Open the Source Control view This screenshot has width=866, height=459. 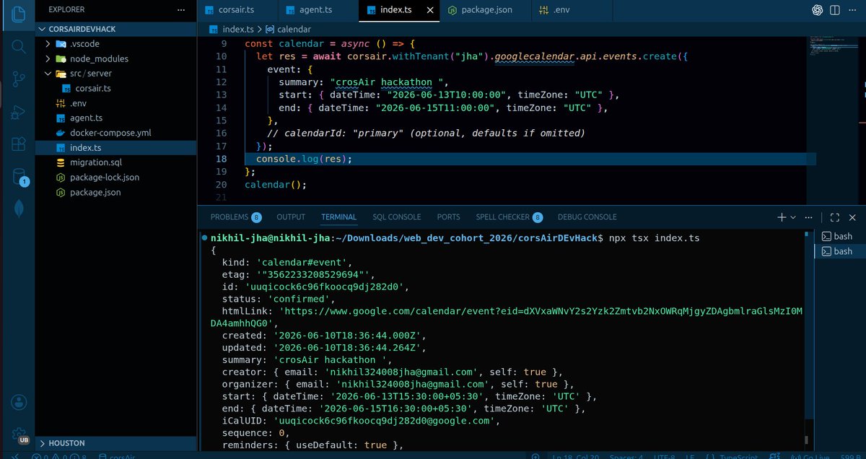18,79
